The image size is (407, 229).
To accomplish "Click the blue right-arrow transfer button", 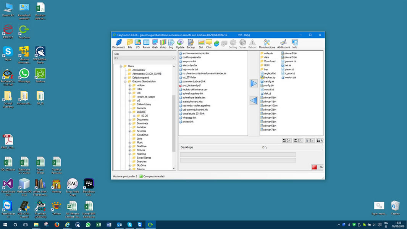I will coord(254,84).
